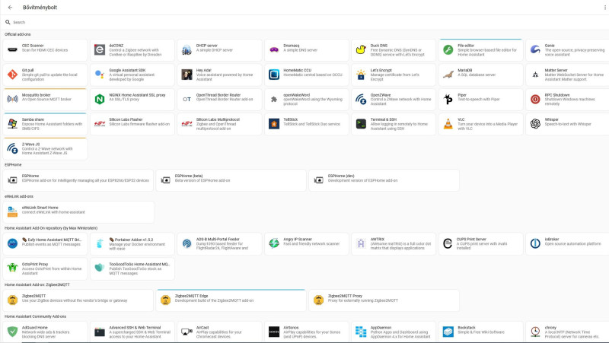Open the deCONZ add-on icon
This screenshot has width=609, height=343.
(100, 49)
